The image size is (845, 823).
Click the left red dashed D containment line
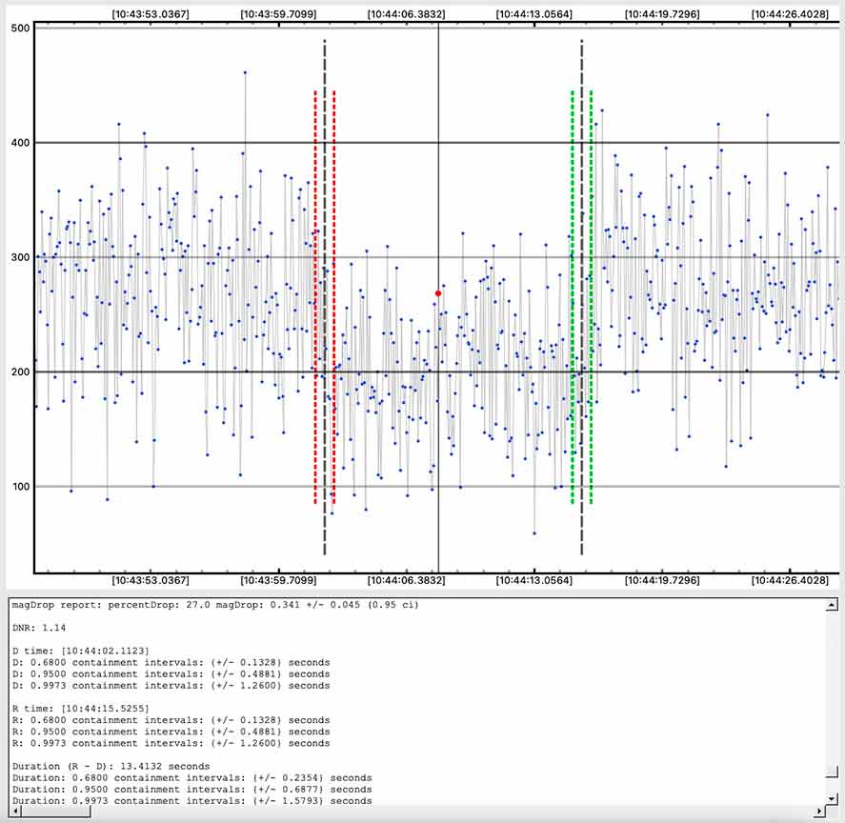coord(315,296)
